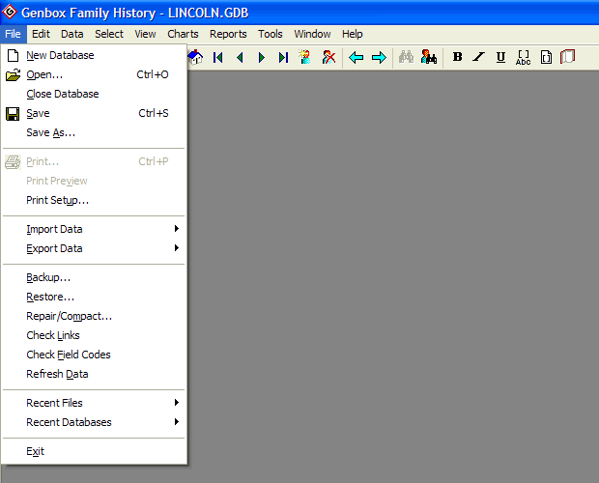Toggle bold text formatting
The image size is (599, 483).
(x=458, y=58)
